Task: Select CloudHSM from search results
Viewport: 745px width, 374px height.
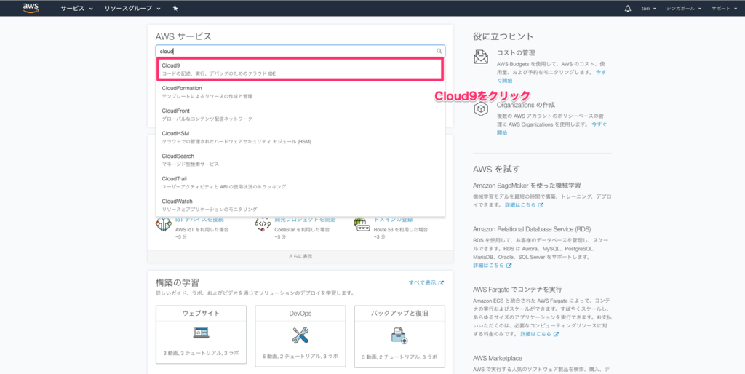Action: 300,138
